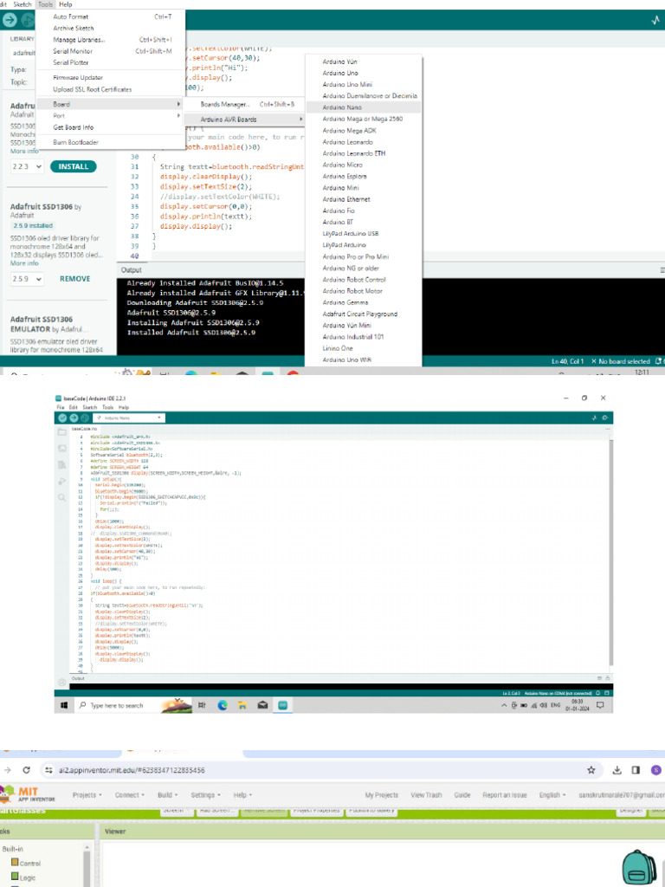
Task: Click Edge browser icon in Windows taskbar
Action: (222, 705)
